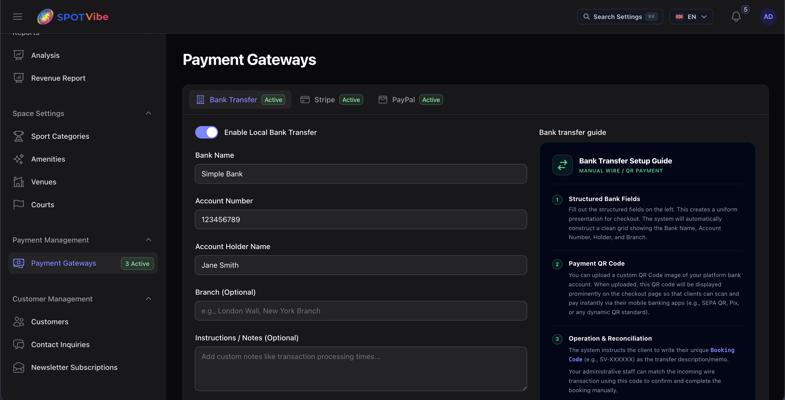Image resolution: width=785 pixels, height=400 pixels.
Task: Click the notification count badge 5
Action: 746,9
